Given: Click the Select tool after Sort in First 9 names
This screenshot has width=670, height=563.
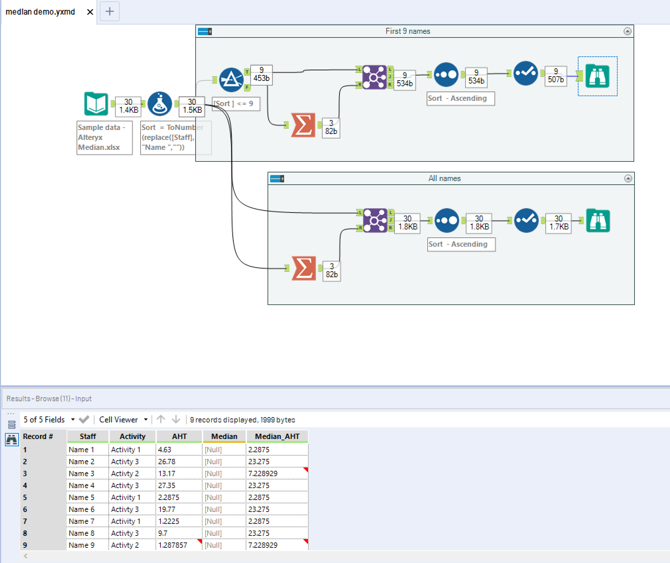Looking at the screenshot, I should click(x=525, y=73).
